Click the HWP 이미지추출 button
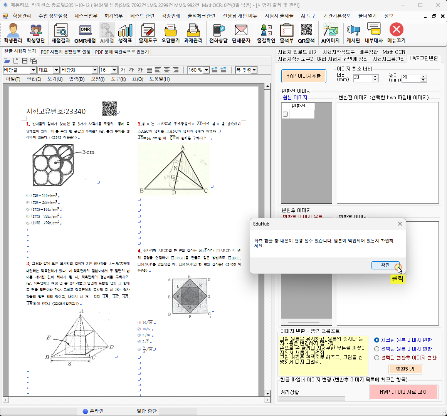447x416 pixels. 303,76
